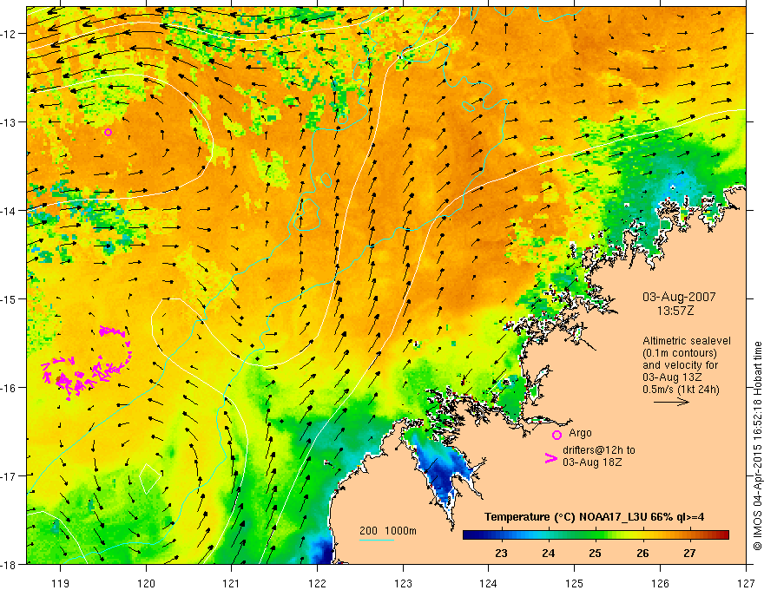Click the "drifters@12h to" legend text
Viewport: 764px width, 590px height.
pos(599,449)
